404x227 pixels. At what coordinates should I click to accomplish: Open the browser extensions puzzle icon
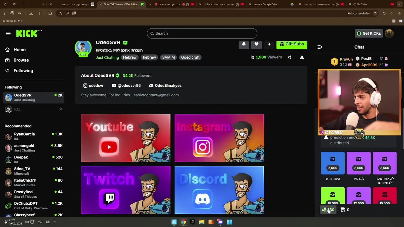click(x=50, y=13)
